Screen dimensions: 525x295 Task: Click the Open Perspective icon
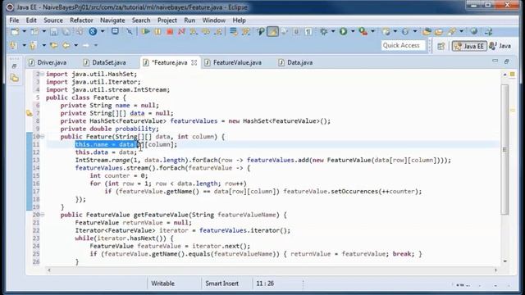click(441, 46)
